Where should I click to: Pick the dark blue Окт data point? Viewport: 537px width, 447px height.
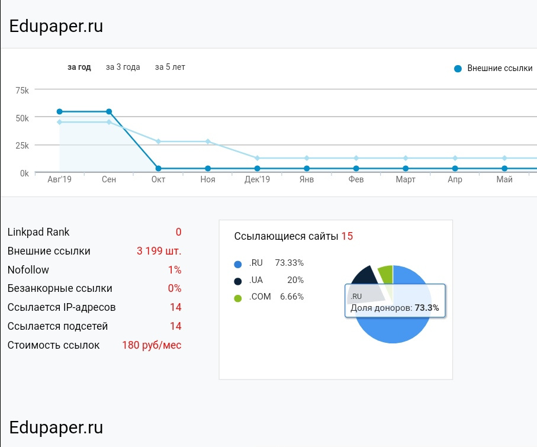pyautogui.click(x=158, y=169)
